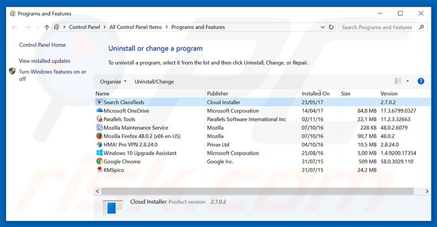Open View installed updates link
This screenshot has width=437, height=227.
point(45,61)
